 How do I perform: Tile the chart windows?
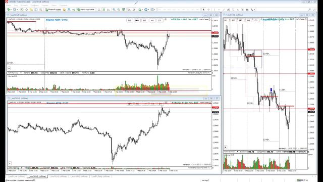click(x=123, y=10)
